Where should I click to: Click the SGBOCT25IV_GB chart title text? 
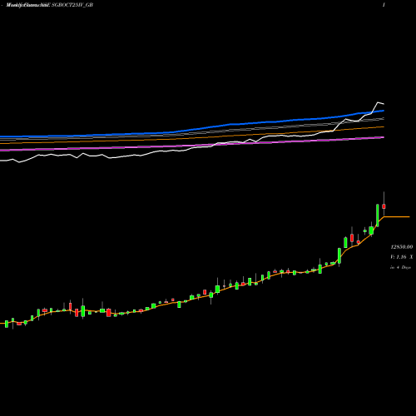pos(72,5)
